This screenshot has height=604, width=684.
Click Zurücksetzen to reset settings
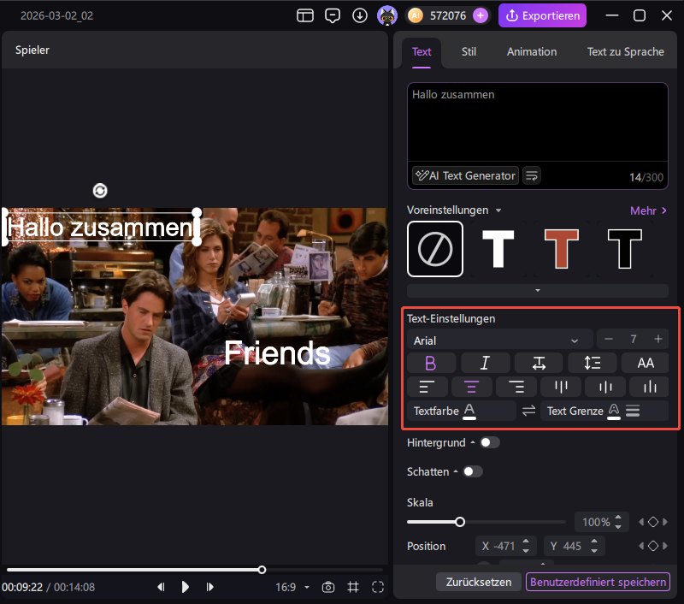[x=478, y=582]
